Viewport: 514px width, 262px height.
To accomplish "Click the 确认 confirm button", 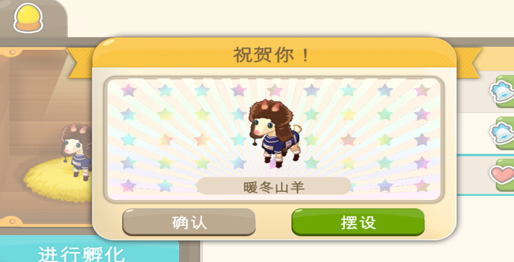I will [189, 222].
